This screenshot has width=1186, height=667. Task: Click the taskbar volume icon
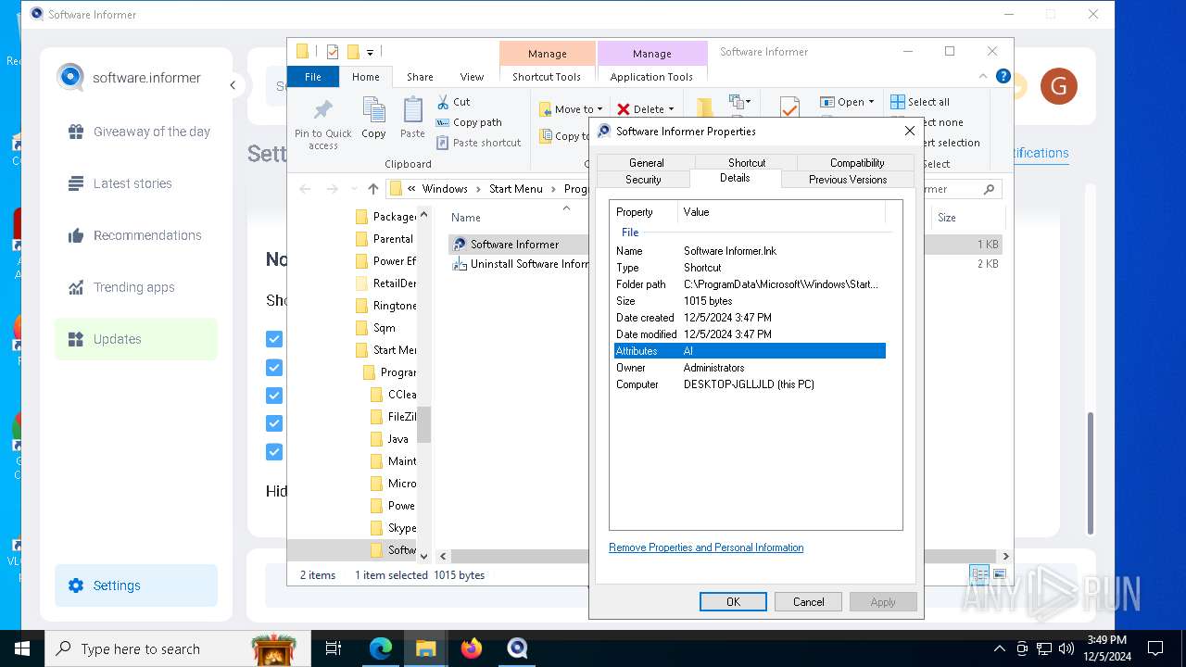(1066, 648)
